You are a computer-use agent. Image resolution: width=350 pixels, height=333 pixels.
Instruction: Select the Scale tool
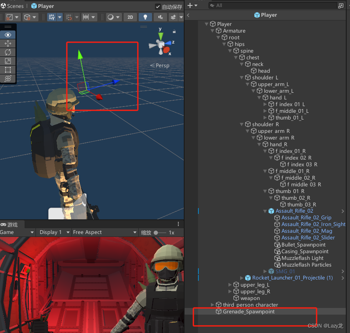point(8,61)
